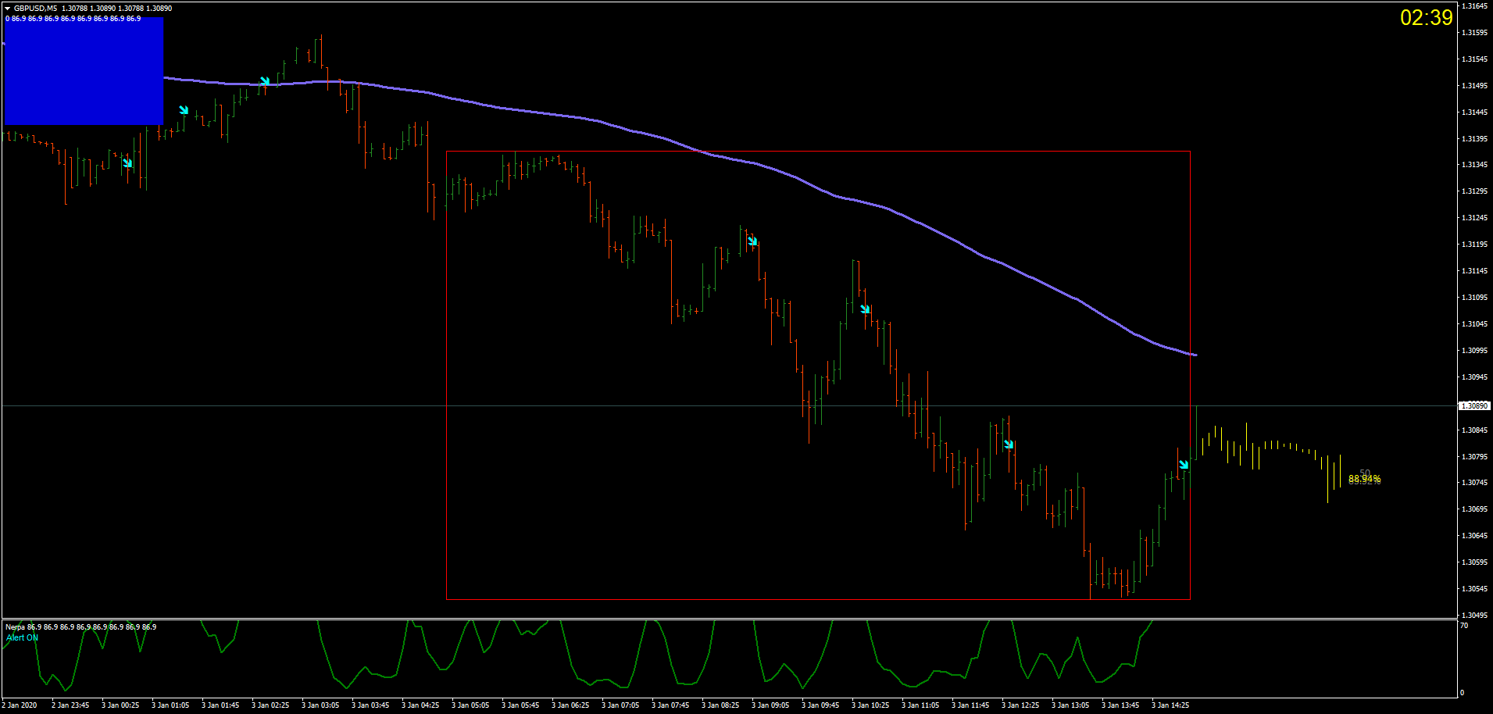Click the 3 Jan 03:05 time axis label
Screen dimensions: 1493x714
click(x=320, y=705)
